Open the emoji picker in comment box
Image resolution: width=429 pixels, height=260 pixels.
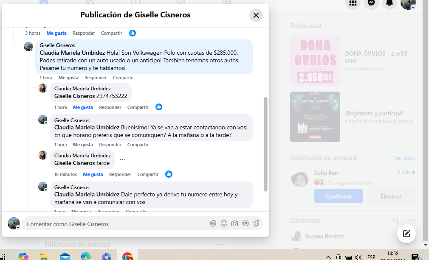pyautogui.click(x=224, y=224)
